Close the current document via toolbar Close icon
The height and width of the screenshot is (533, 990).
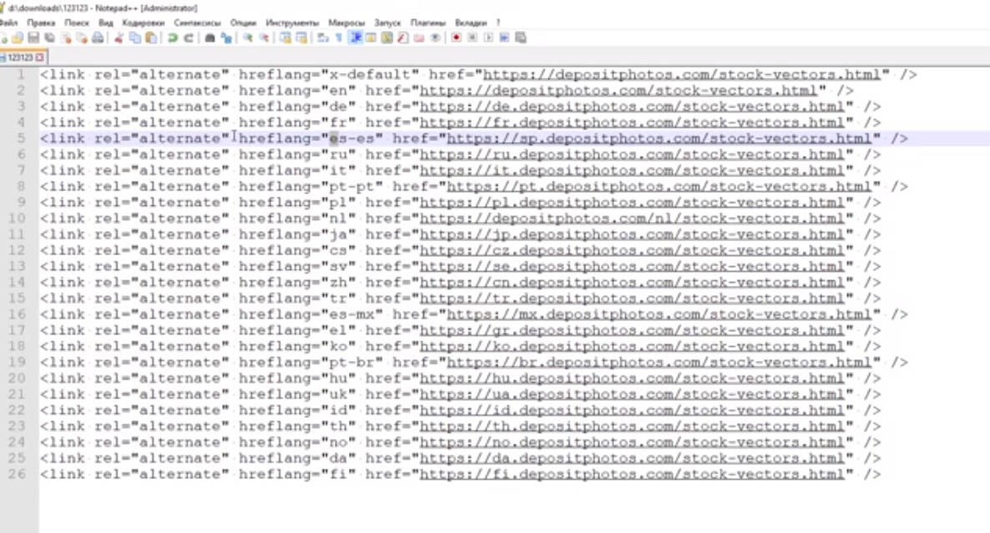click(x=66, y=38)
